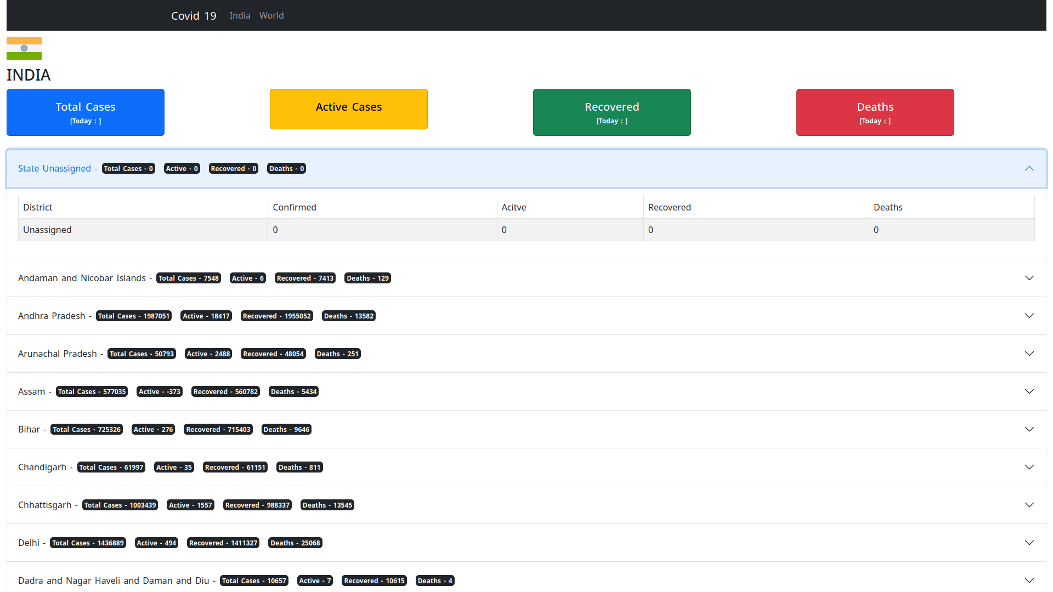Expand the Chhattisgarh district list
1053x592 pixels.
pyautogui.click(x=1029, y=505)
